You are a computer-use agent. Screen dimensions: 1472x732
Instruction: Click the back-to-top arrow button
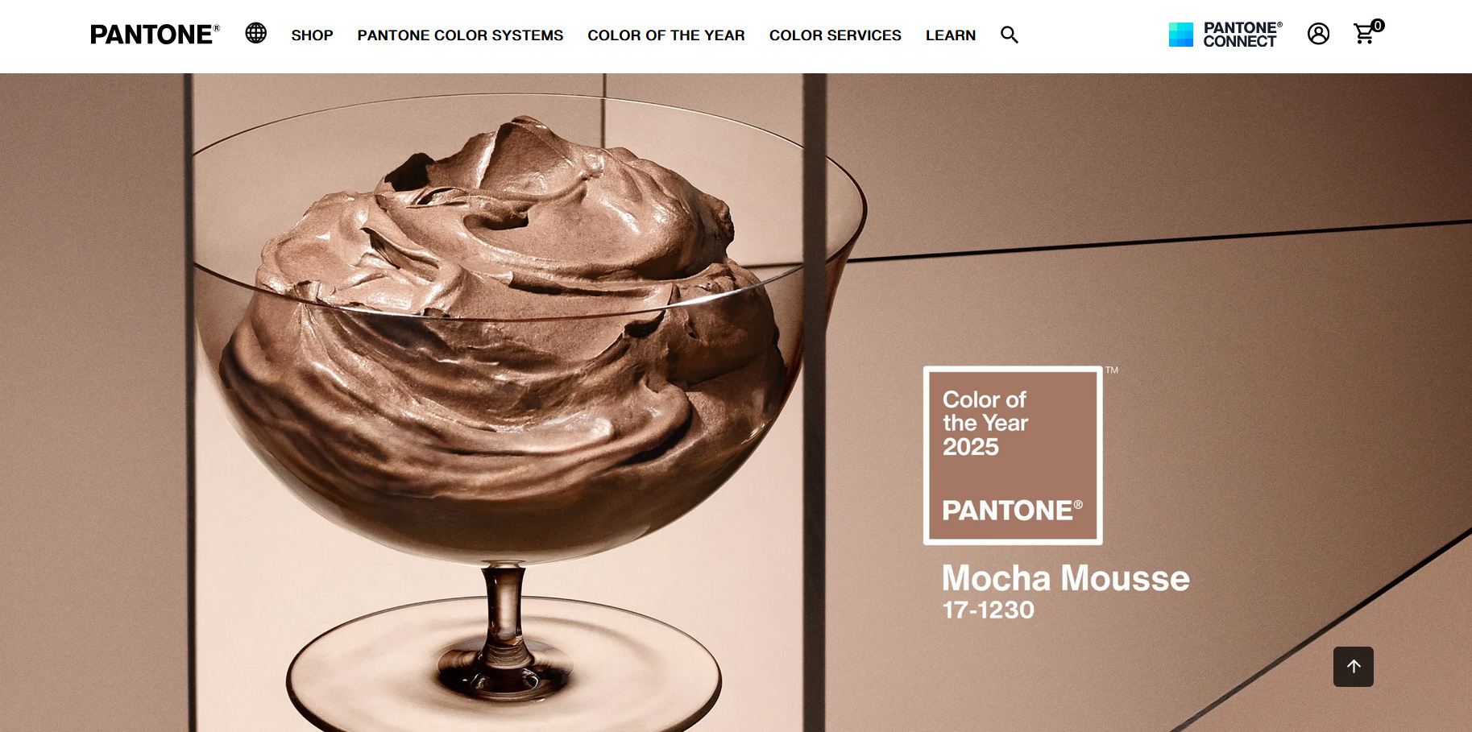1354,667
